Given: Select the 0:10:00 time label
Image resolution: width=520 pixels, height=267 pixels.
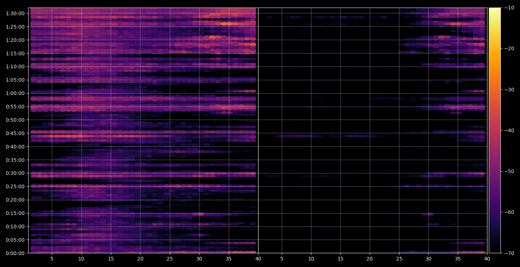Looking at the screenshot, I should [15, 227].
